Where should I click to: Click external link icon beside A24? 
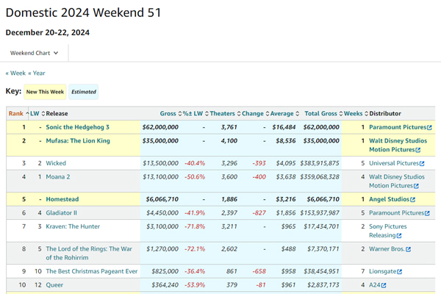[384, 285]
